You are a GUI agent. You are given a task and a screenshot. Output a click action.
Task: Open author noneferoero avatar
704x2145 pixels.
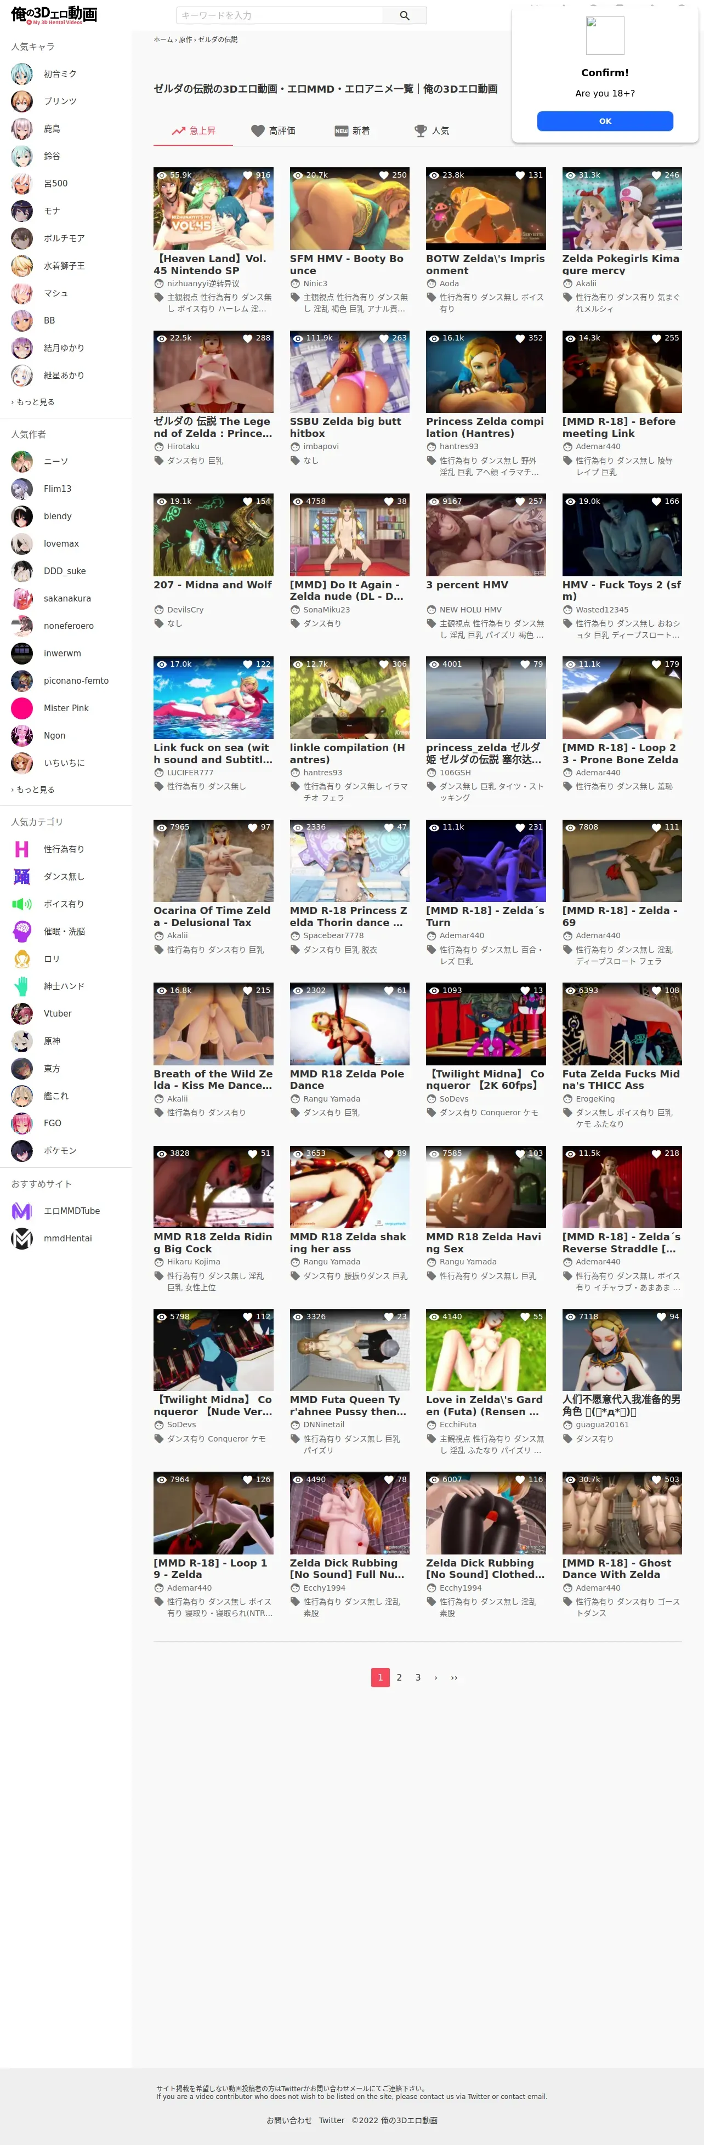pos(22,627)
